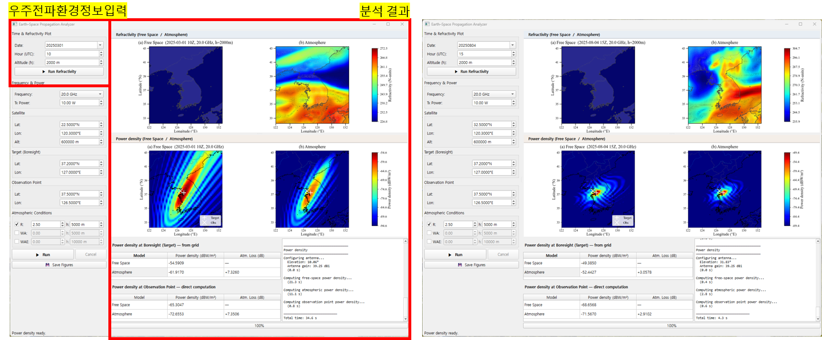Image resolution: width=822 pixels, height=340 pixels.
Task: Enable the WAE checkbox in the 20250301 window
Action: pyautogui.click(x=15, y=241)
